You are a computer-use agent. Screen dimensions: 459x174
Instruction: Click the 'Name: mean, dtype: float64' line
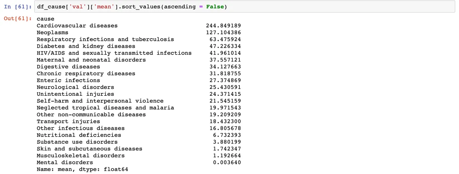82,169
